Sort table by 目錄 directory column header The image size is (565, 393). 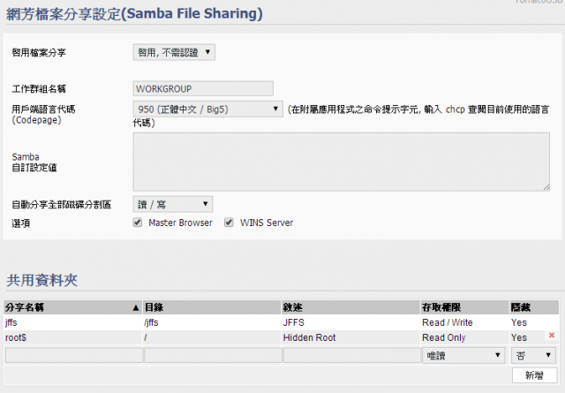coord(212,307)
